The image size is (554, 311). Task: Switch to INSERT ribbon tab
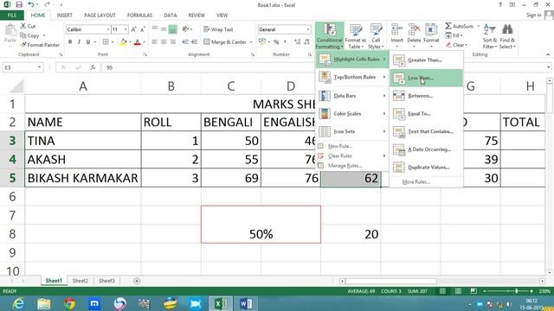64,16
